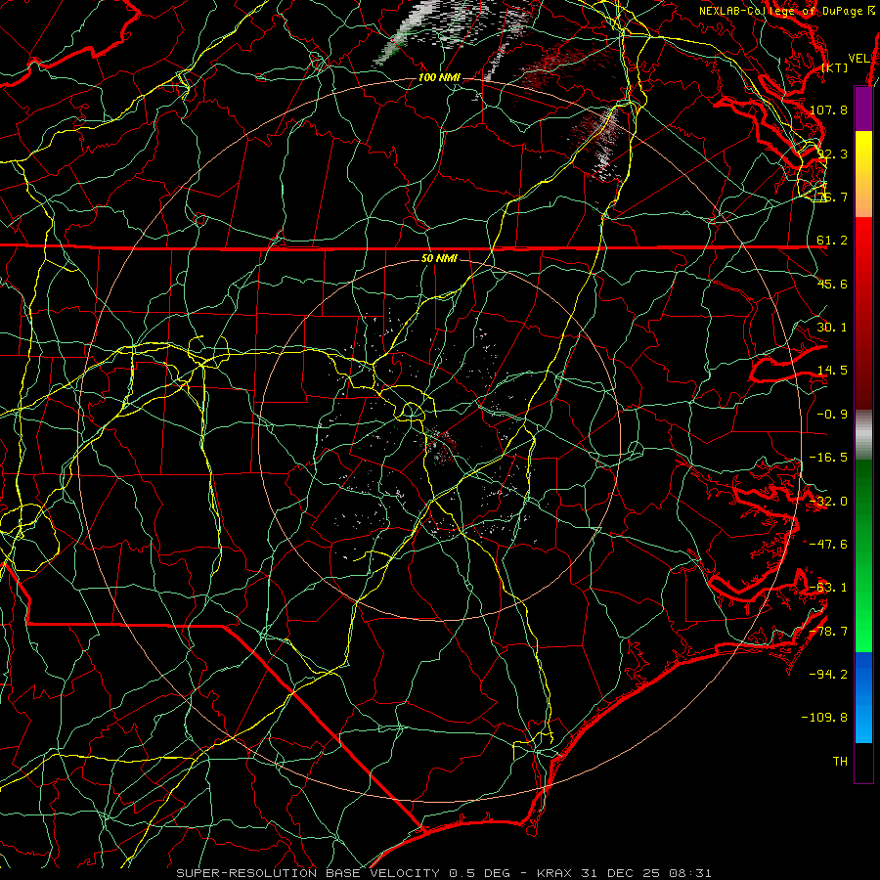Click the VEL legend title

858,59
